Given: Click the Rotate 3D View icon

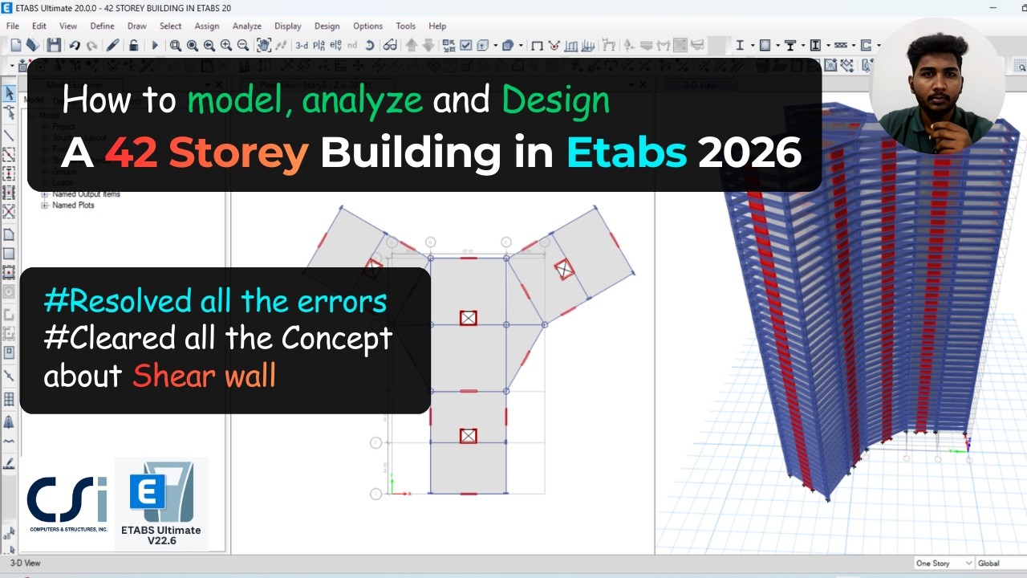Looking at the screenshot, I should [x=370, y=46].
